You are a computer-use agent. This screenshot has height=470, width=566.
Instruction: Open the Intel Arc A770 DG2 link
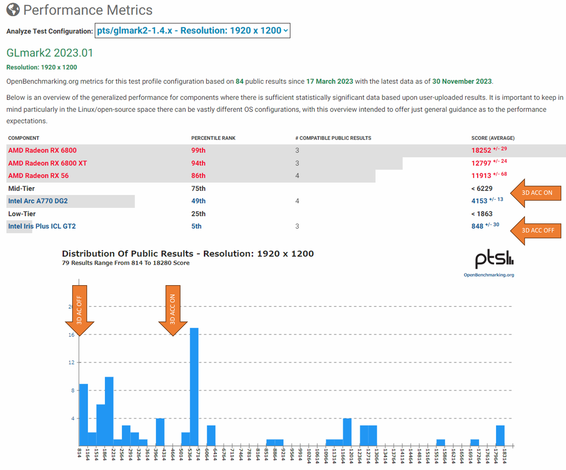coord(38,201)
